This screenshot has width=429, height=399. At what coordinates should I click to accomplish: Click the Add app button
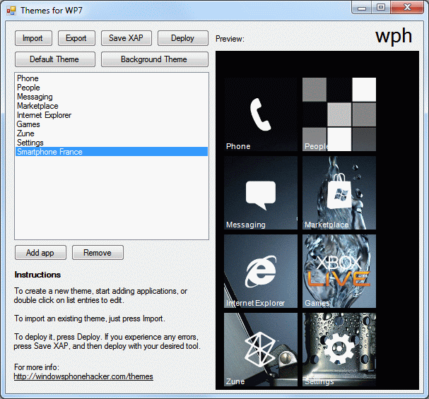click(x=40, y=253)
